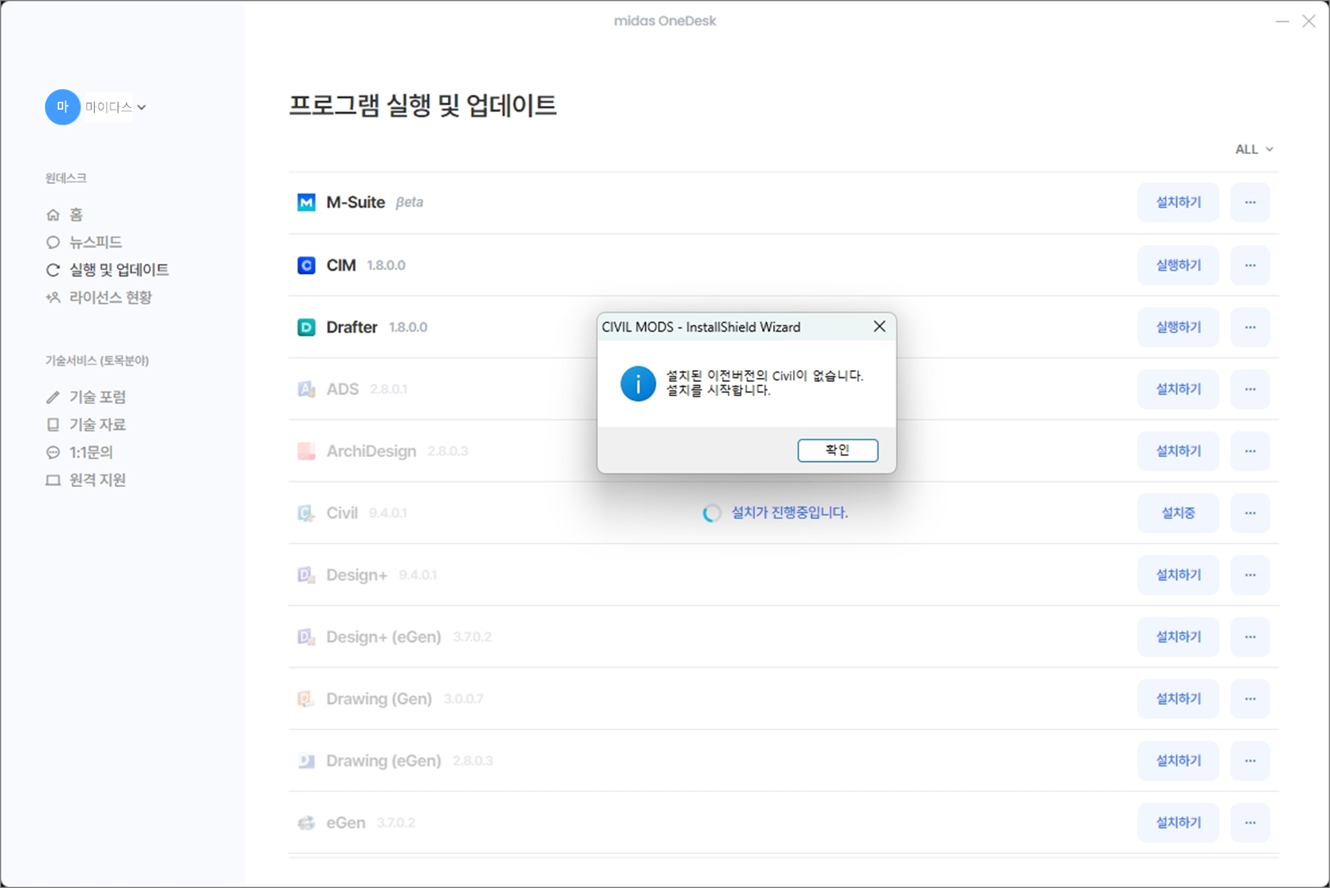Click the spinner next to 설치가 진행중입니다
The image size is (1330, 888).
coord(712,513)
